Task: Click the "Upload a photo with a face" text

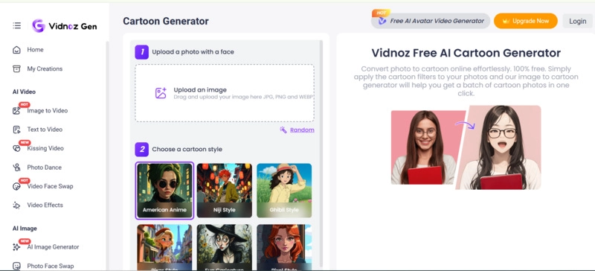Action: (193, 52)
